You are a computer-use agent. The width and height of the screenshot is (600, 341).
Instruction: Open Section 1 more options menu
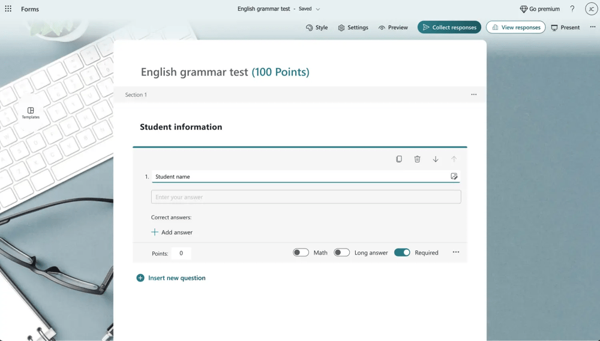[474, 94]
